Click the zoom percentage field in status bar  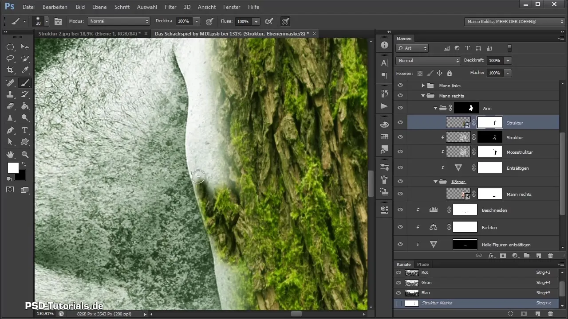[46, 314]
